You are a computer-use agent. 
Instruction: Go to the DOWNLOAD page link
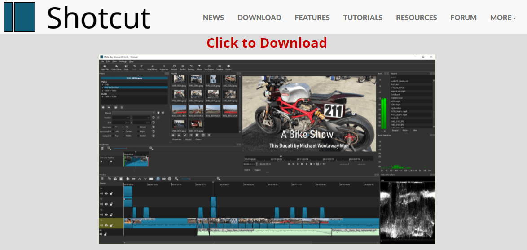259,18
